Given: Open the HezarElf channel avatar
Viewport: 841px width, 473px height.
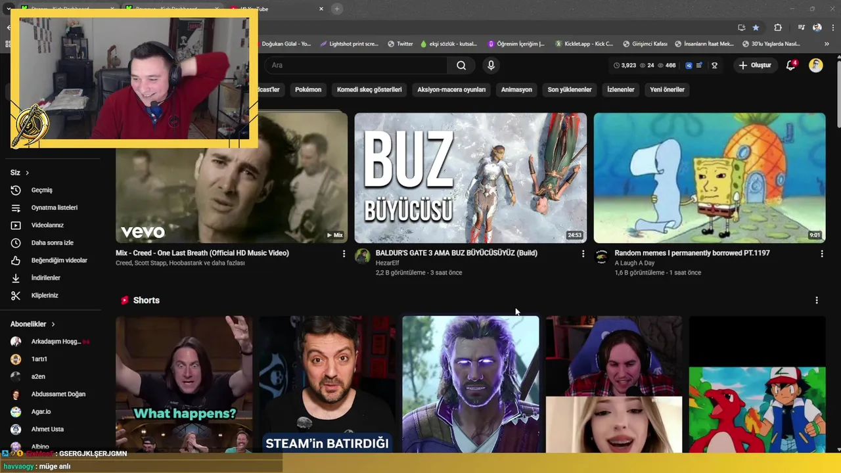Looking at the screenshot, I should [x=363, y=256].
